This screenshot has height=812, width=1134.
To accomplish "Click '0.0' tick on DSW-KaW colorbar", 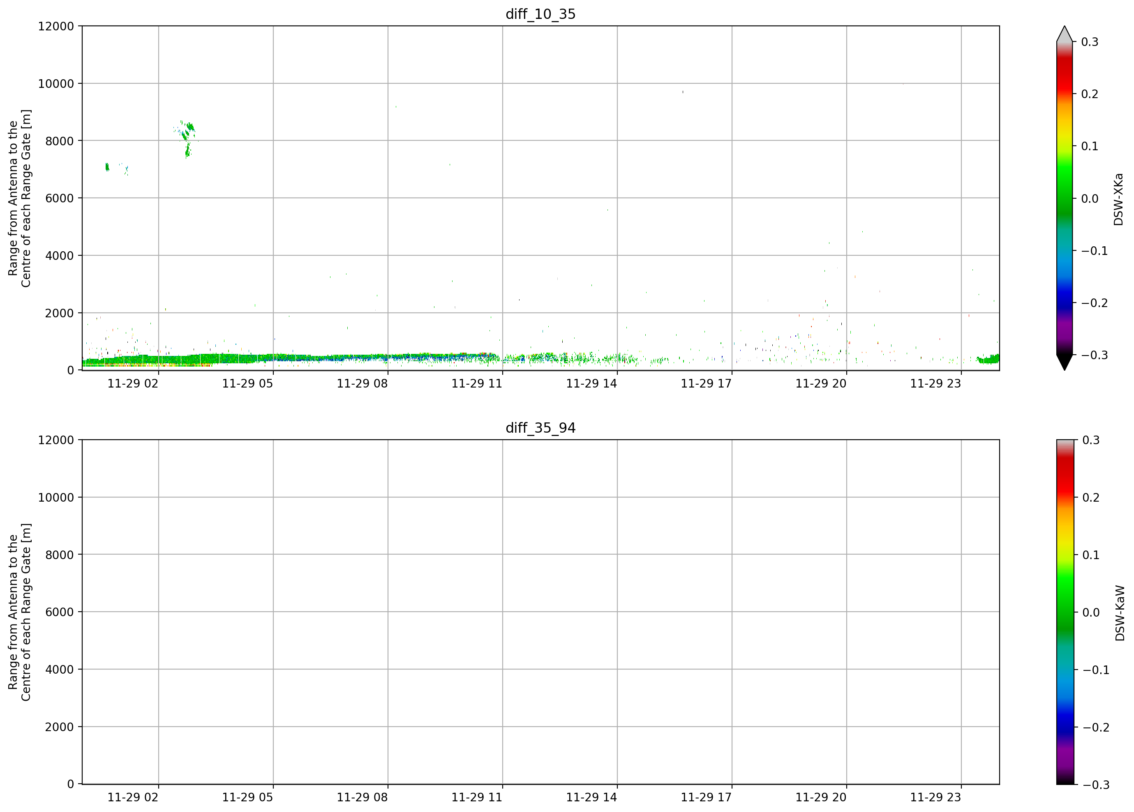I will coord(1091,612).
